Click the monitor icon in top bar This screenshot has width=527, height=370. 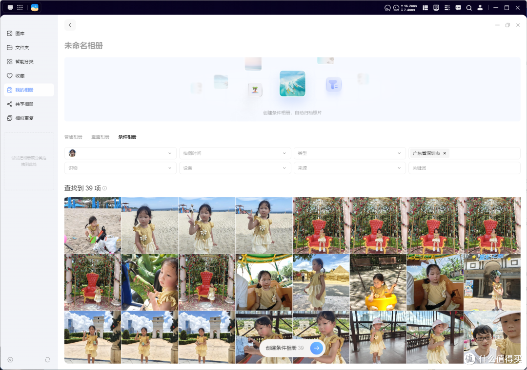(x=436, y=8)
